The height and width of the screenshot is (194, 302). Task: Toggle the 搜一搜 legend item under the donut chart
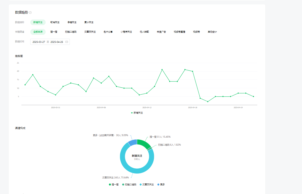114,185
